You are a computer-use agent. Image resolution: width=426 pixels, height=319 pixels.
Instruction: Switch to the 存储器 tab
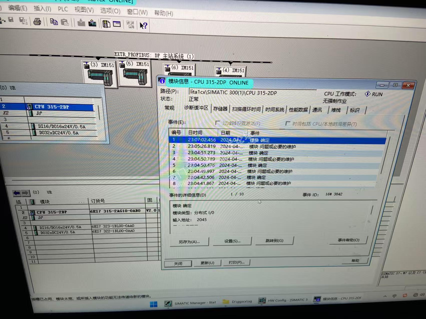[x=220, y=109]
